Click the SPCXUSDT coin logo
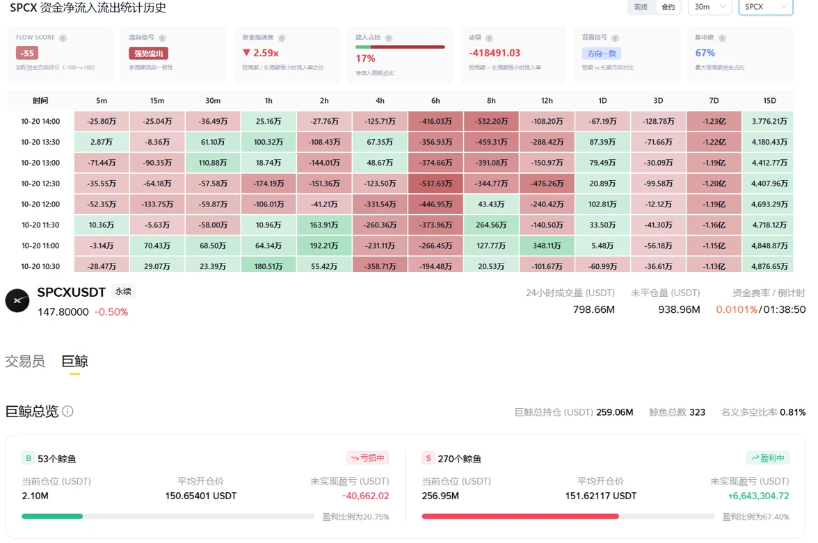818x543 pixels. pyautogui.click(x=17, y=300)
